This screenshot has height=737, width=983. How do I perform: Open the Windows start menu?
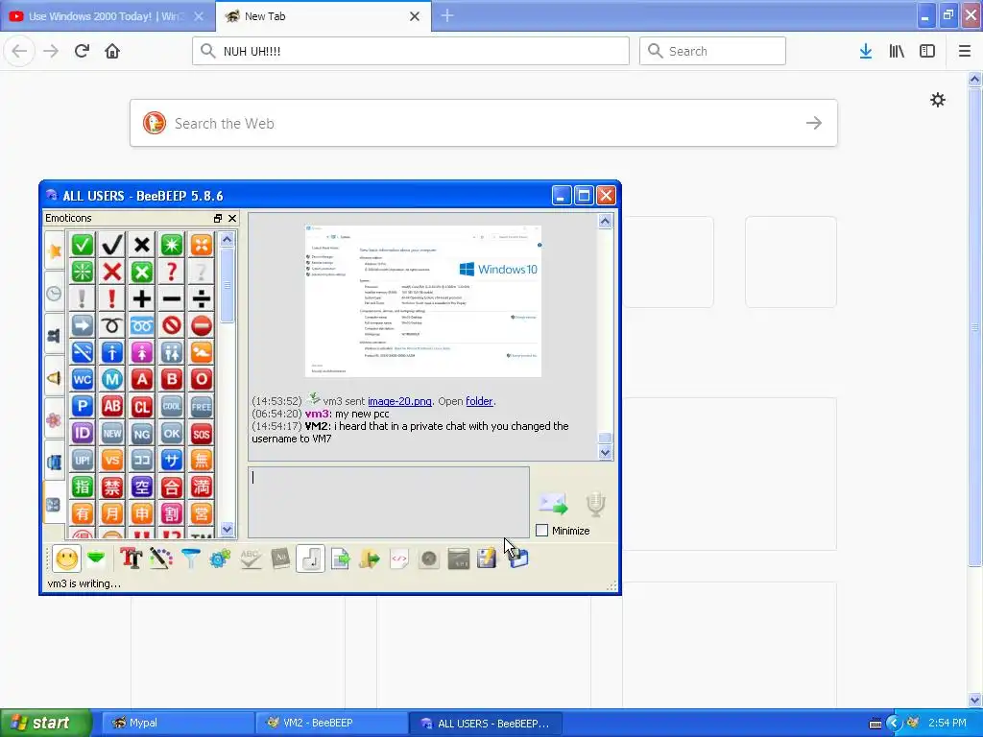pos(45,723)
